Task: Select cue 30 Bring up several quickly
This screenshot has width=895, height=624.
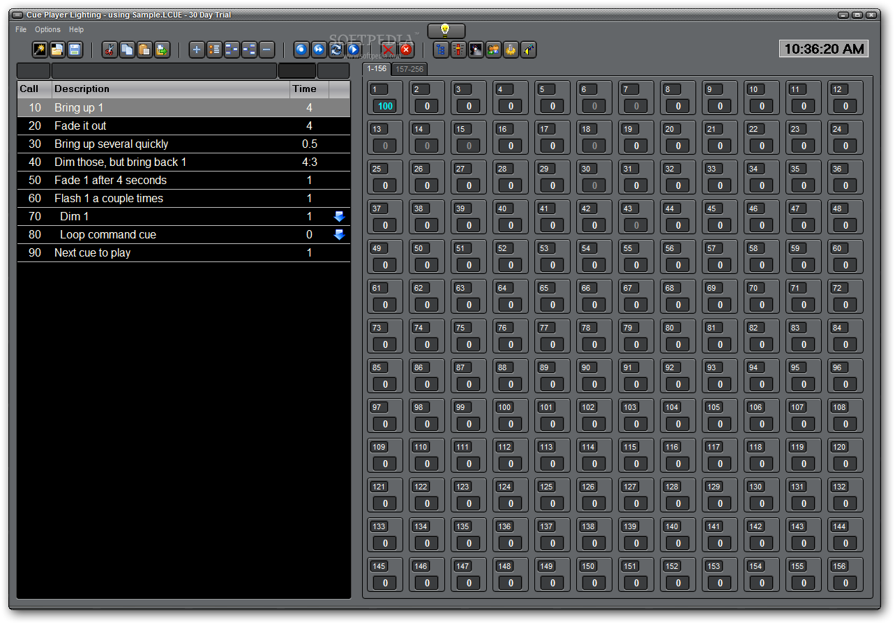Action: coord(183,144)
